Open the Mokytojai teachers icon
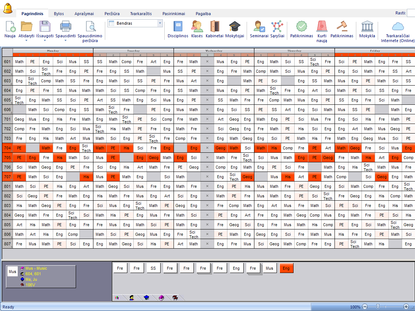This screenshot has height=311, width=415. [234, 27]
